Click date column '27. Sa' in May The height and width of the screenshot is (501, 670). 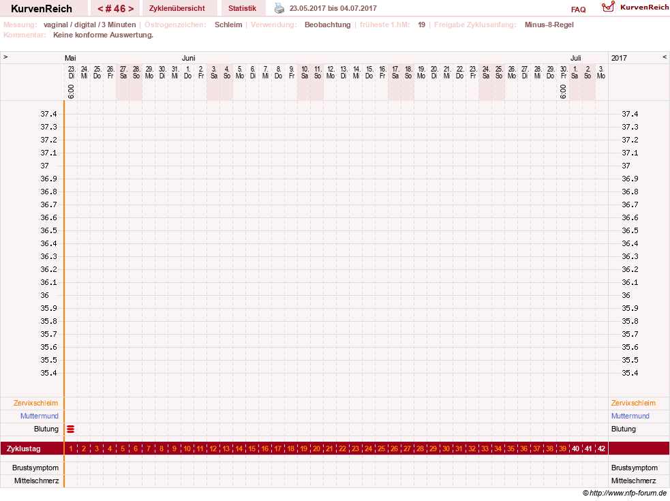tap(123, 72)
